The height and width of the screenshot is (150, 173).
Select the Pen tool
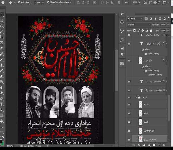[1, 99]
